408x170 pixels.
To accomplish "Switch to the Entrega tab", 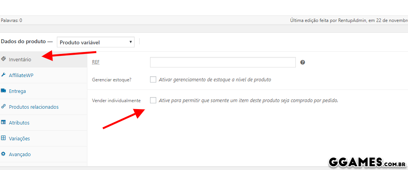I will tap(17, 91).
